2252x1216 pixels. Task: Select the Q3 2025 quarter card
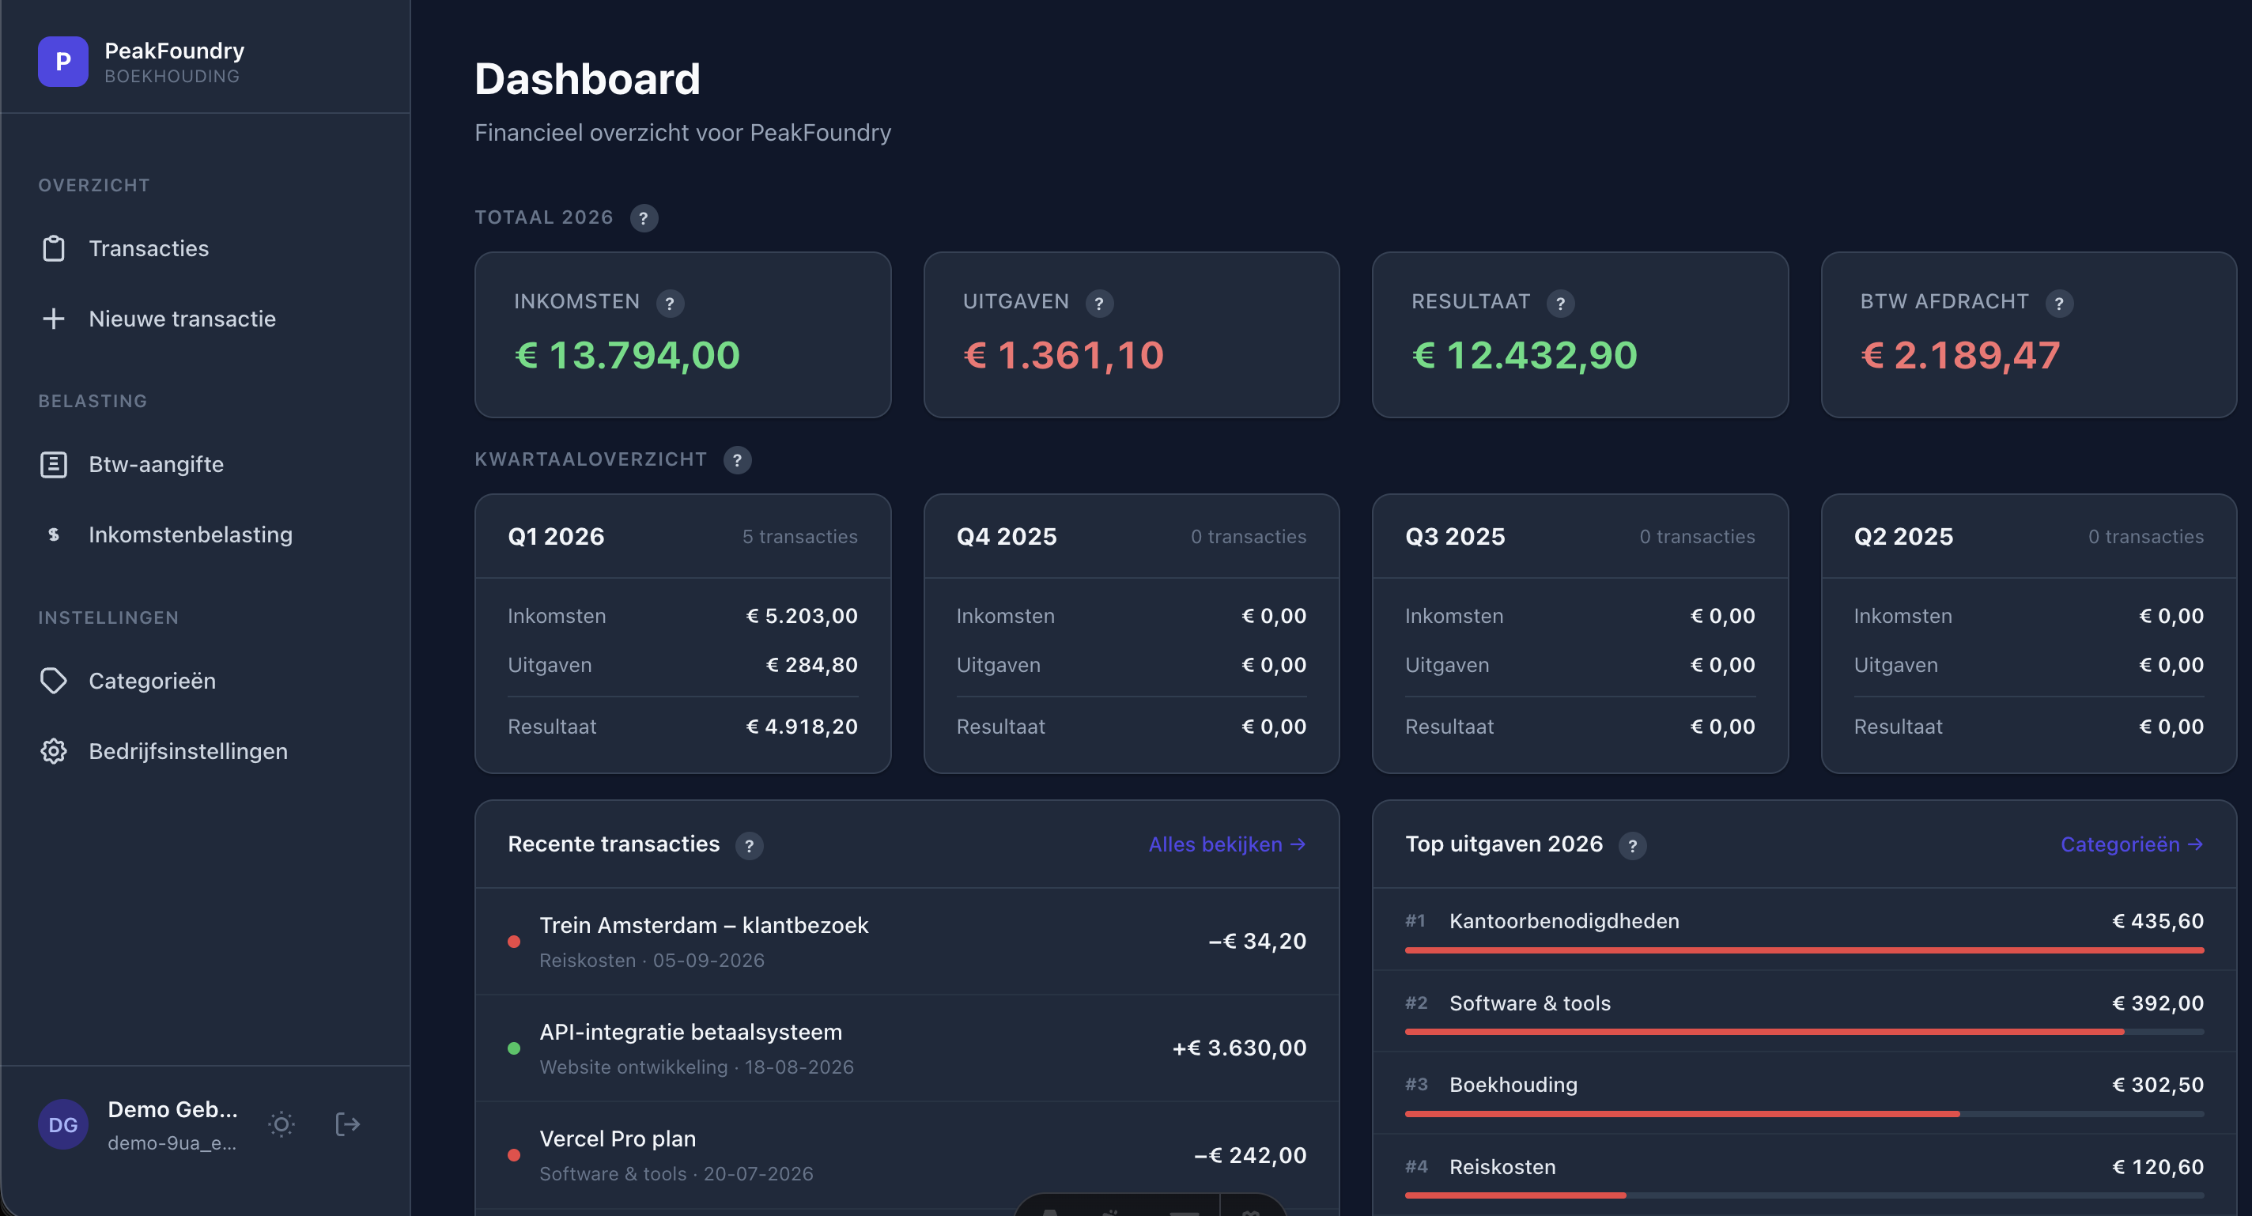point(1580,633)
